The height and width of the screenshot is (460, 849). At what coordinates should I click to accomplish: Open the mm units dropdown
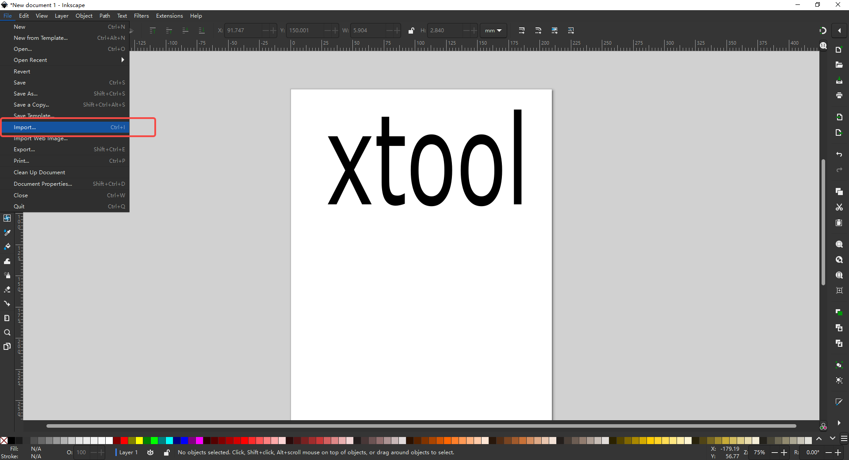point(493,31)
